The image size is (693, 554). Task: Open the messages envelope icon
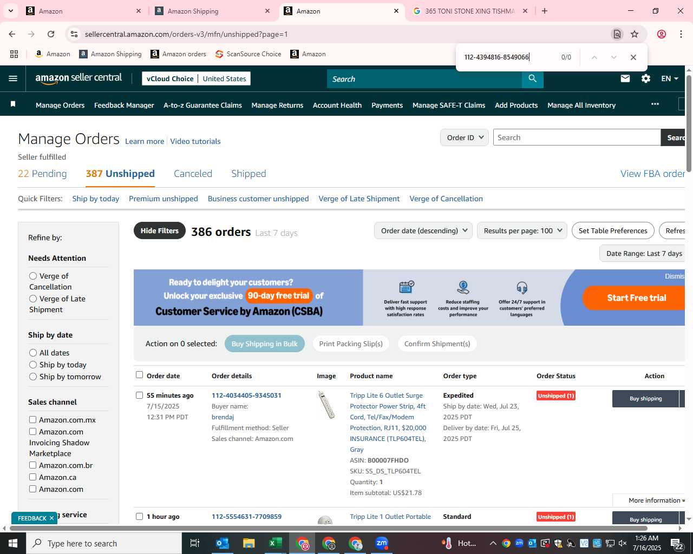click(625, 78)
